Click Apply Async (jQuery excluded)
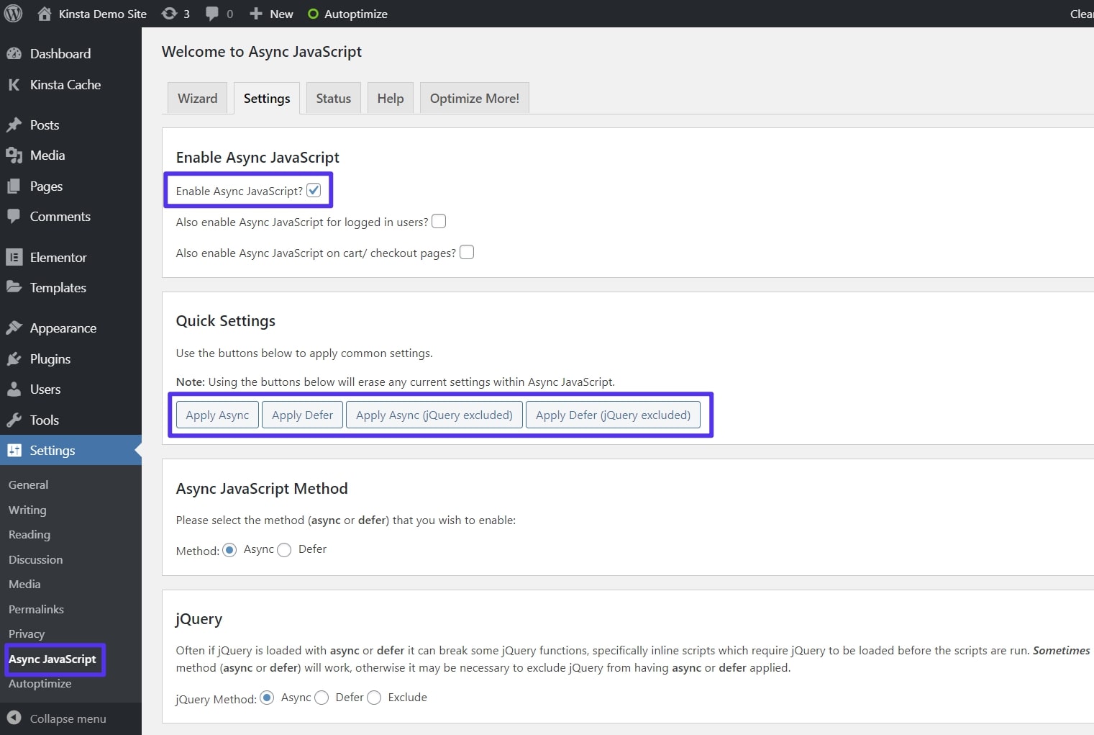This screenshot has width=1094, height=735. coord(434,415)
